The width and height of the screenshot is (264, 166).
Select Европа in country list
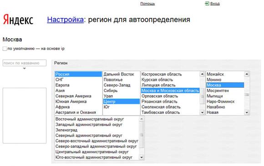pyautogui.click(x=78, y=85)
